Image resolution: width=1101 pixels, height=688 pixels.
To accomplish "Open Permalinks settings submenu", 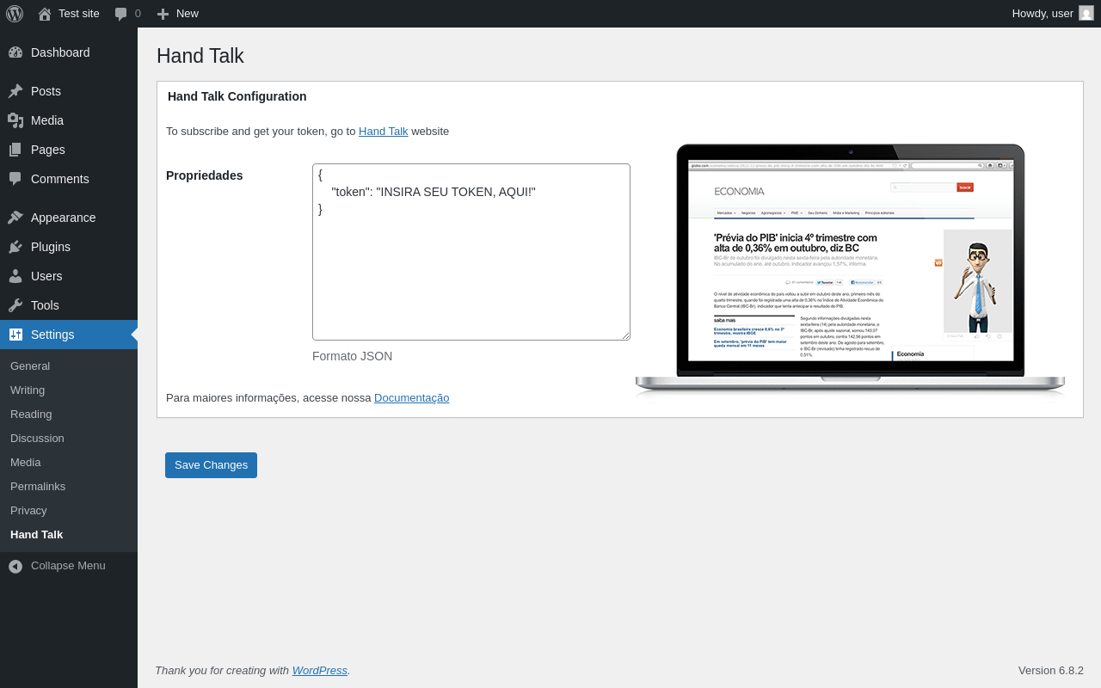I will click(x=38, y=486).
